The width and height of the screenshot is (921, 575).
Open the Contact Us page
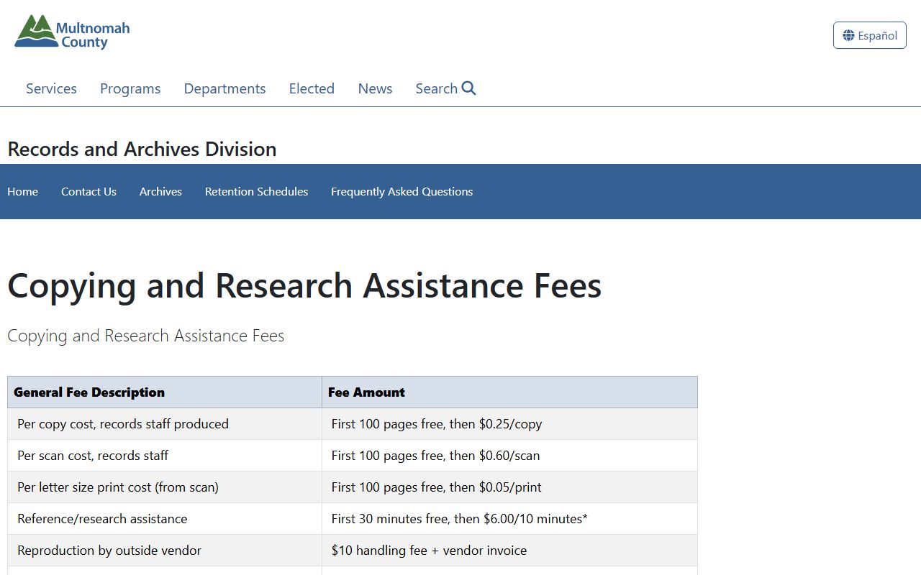[89, 191]
